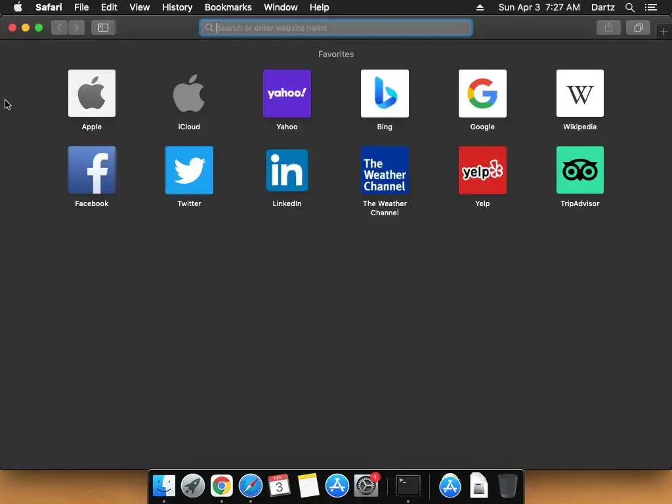Open the Trash in the Dock
The height and width of the screenshot is (504, 672).
(x=508, y=486)
